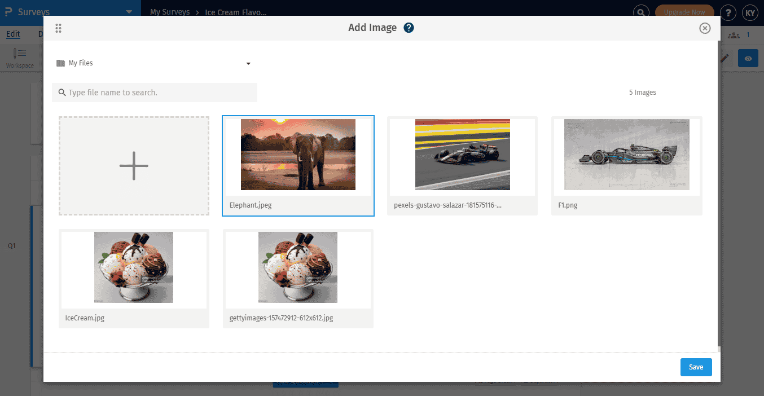Click the drag handle dots in the dialog corner

(x=58, y=28)
